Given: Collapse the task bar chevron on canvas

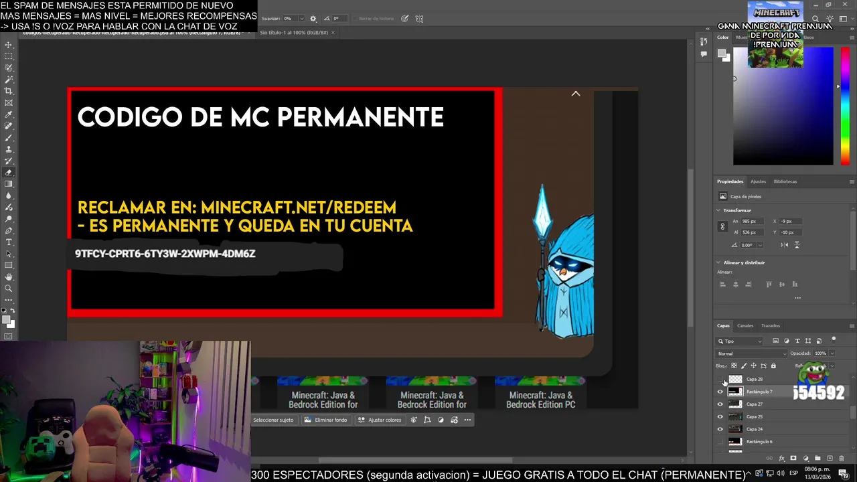Looking at the screenshot, I should pos(576,94).
